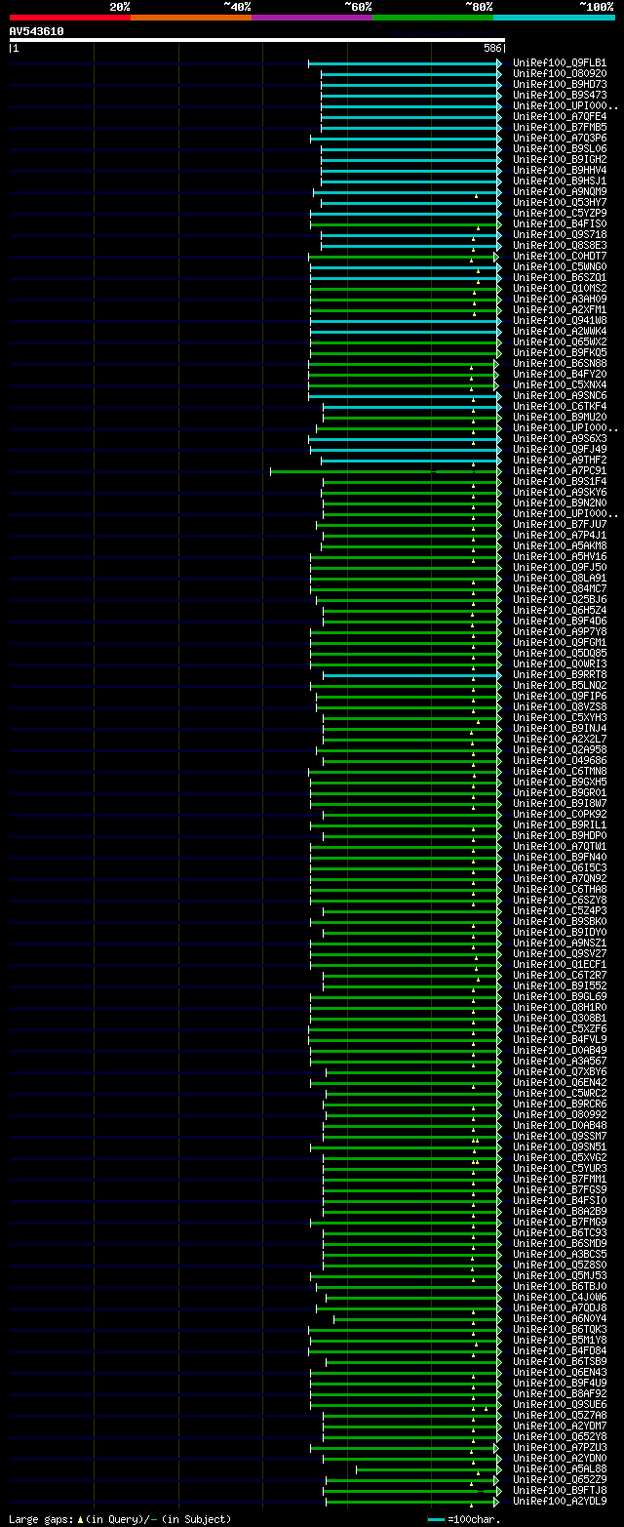Viewport: 624px width, 1527px height.
Task: Click the UniRef100_Q941W8 label
Action: click(x=560, y=320)
